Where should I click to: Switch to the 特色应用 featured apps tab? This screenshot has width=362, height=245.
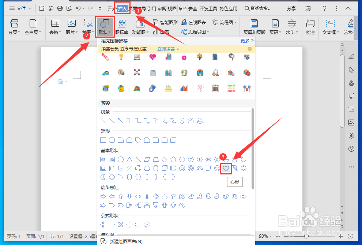coord(228,9)
